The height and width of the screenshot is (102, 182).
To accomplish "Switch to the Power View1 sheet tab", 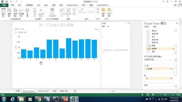I will pos(44,91).
